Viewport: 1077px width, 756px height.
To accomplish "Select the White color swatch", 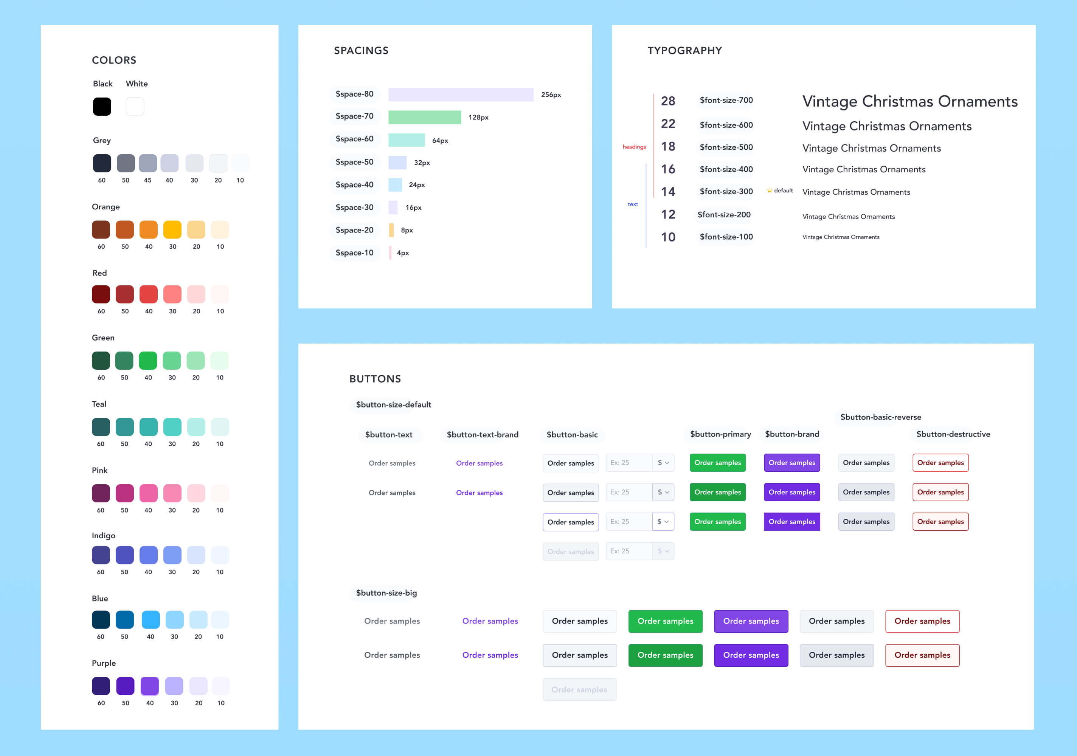I will click(135, 107).
